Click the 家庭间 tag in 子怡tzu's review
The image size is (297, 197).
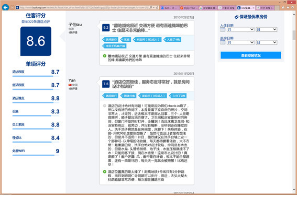pos(148,40)
